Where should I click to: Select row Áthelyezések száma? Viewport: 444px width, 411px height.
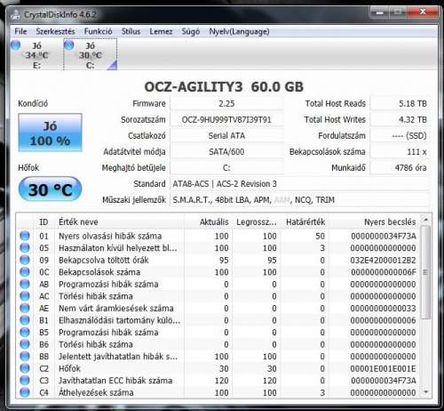coord(218,392)
